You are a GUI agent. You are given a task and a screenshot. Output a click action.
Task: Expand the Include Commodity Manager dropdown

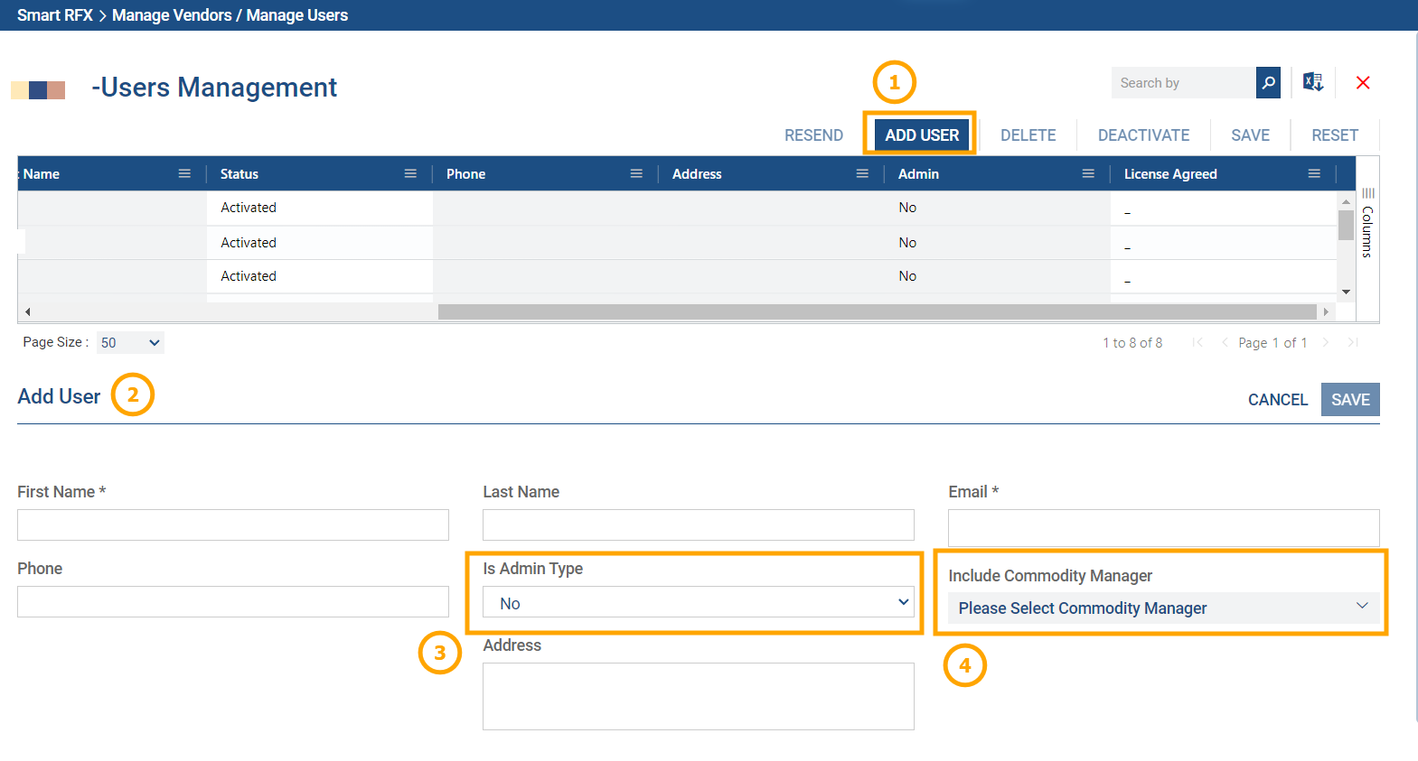point(1162,608)
